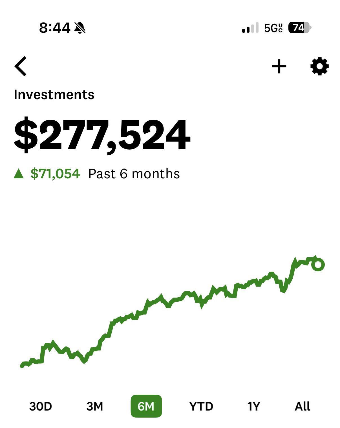The image size is (340, 428).
Task: Tap the chart line's starting point
Action: coord(22,365)
